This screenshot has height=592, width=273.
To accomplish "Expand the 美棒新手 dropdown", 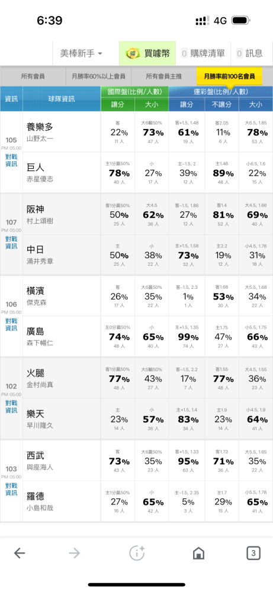I will (81, 53).
